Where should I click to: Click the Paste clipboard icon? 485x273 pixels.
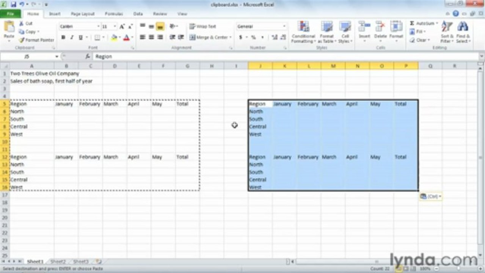pyautogui.click(x=9, y=27)
